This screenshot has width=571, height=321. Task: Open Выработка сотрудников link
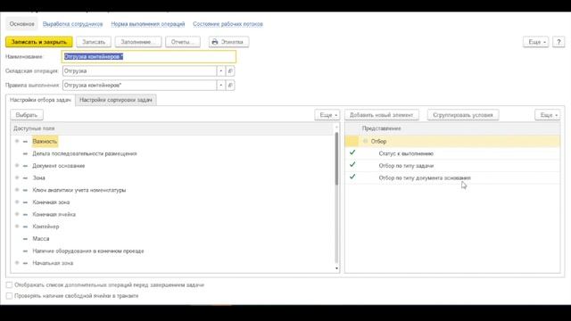click(73, 24)
